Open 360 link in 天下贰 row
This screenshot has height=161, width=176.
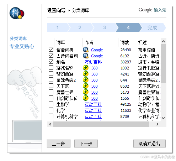(95, 86)
